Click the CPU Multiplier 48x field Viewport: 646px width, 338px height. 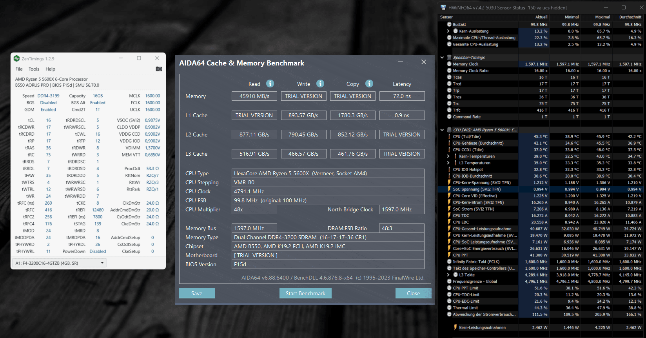254,209
